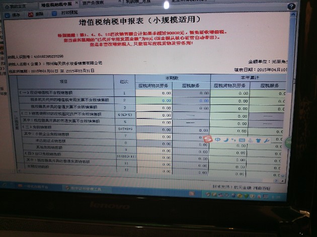Screen dimensions: 317x237
Task: Click the 本年累计 header cell
Action: tap(250, 77)
